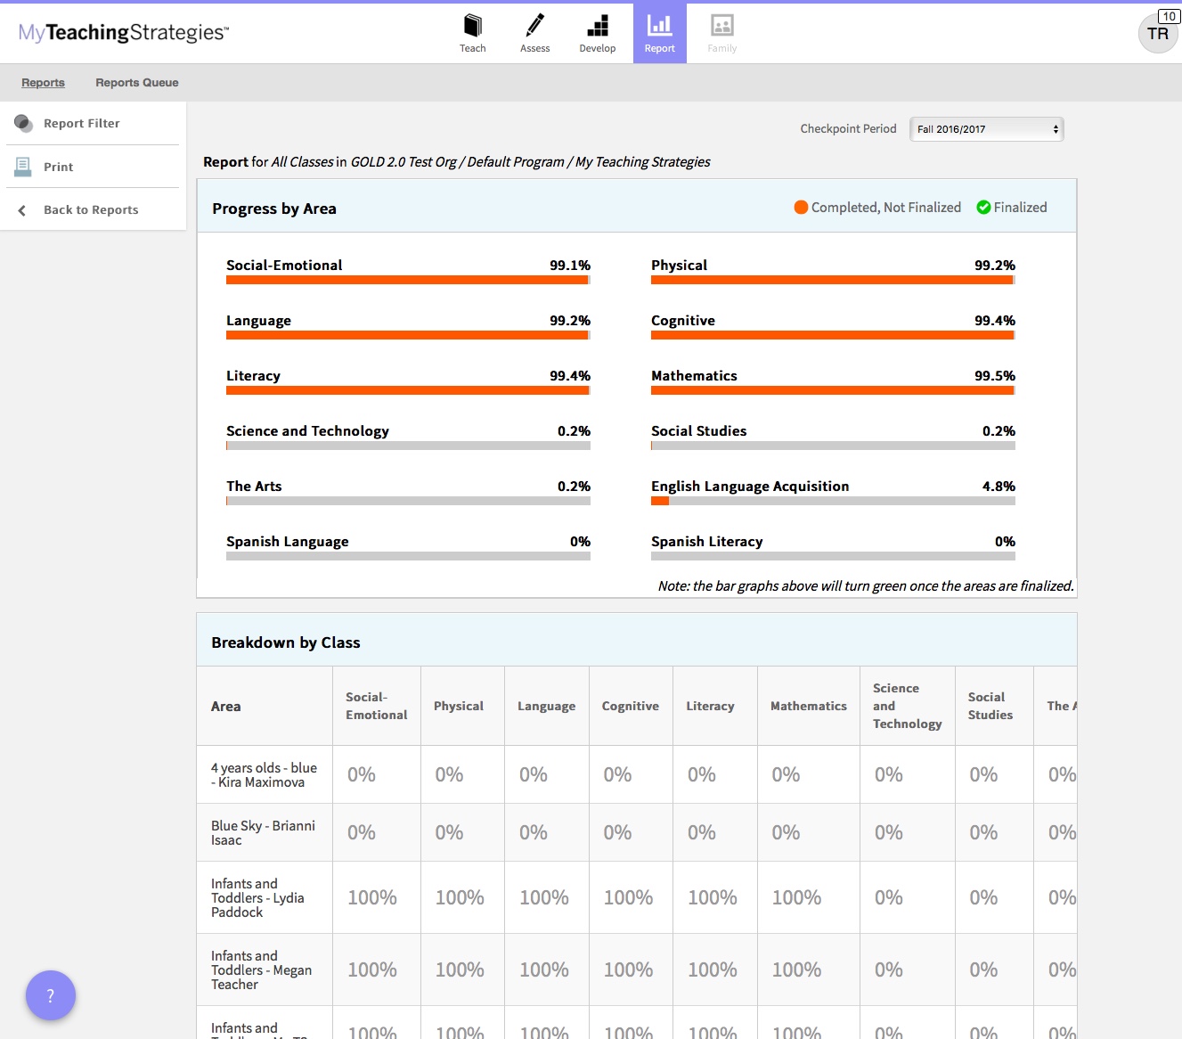Click the TR profile avatar
Viewport: 1182px width, 1039px height.
click(x=1157, y=34)
